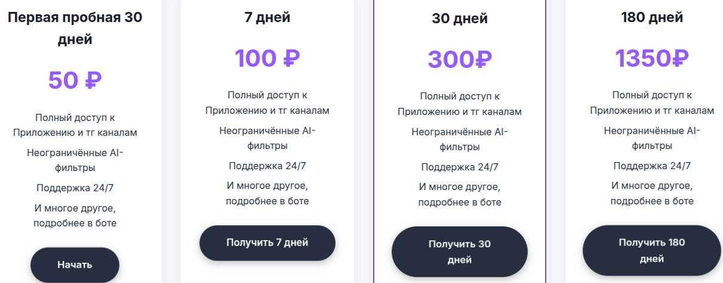Screen dimensions: 723x283
Task: Click the "180 дней" plan heading
Action: click(652, 17)
